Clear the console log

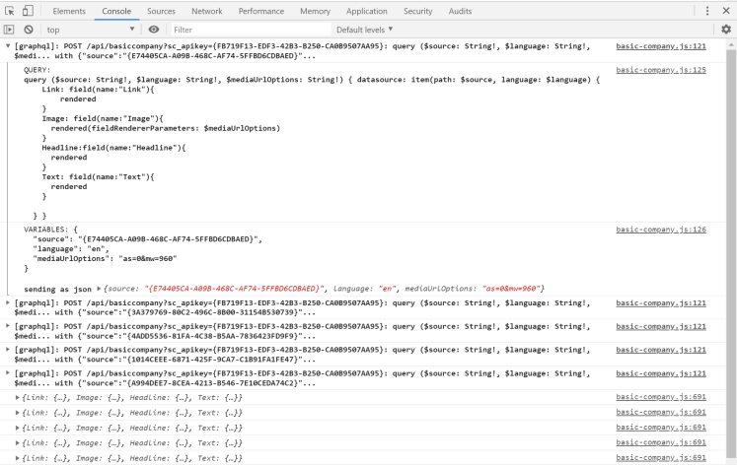click(x=29, y=30)
